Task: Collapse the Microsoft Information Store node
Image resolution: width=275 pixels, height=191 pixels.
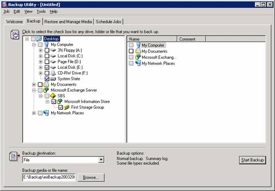Action: (x=47, y=102)
